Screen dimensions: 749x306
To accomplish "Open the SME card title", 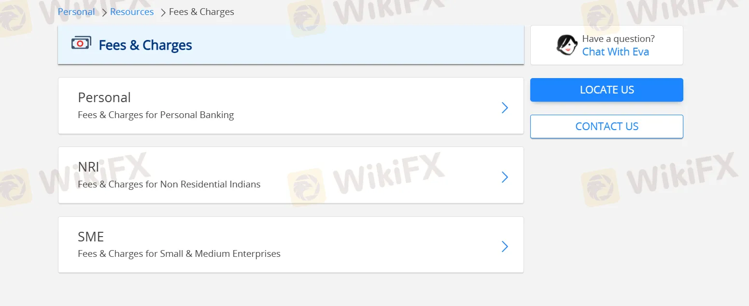I will point(91,237).
